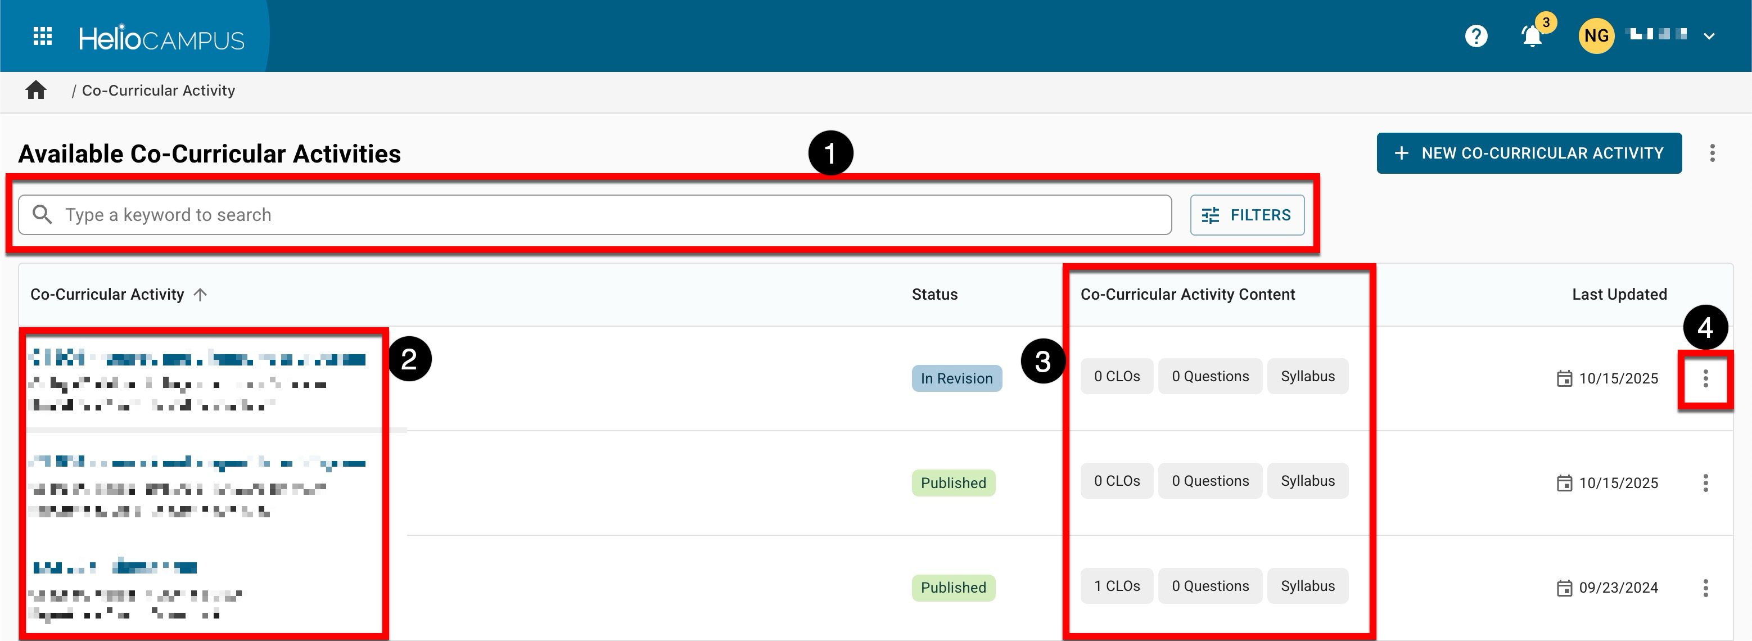Click the NG user avatar
Viewport: 1752px width, 641px height.
click(1596, 36)
